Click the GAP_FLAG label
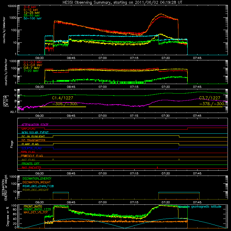The height and width of the screenshot is (231, 231). point(28,128)
